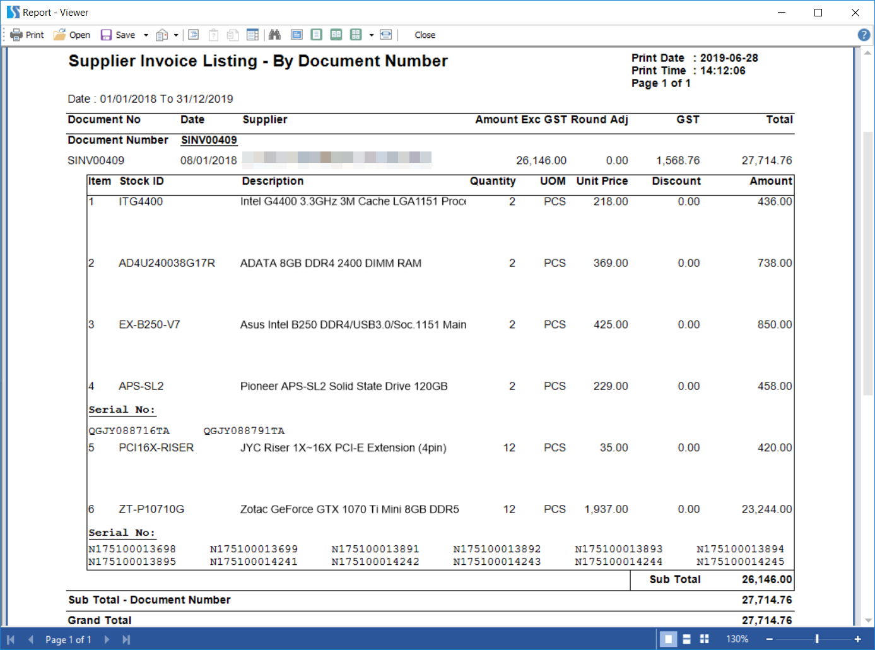Screen dimensions: 875x650
Task: Go to previous page arrow
Action: (30, 639)
